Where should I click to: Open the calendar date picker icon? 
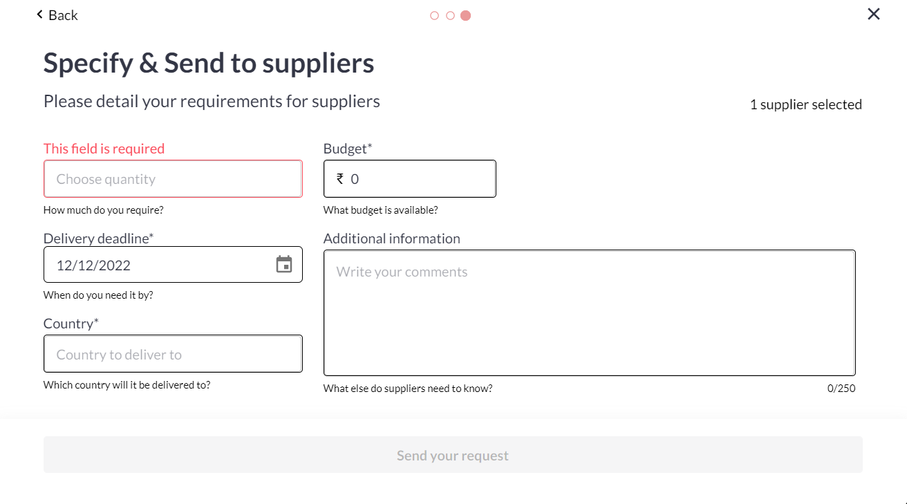tap(284, 264)
